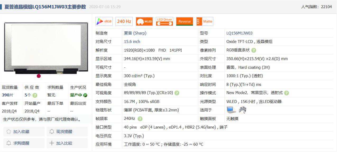Select the orange WLED backlight badge
This screenshot has width=337, height=152.
point(144,22)
